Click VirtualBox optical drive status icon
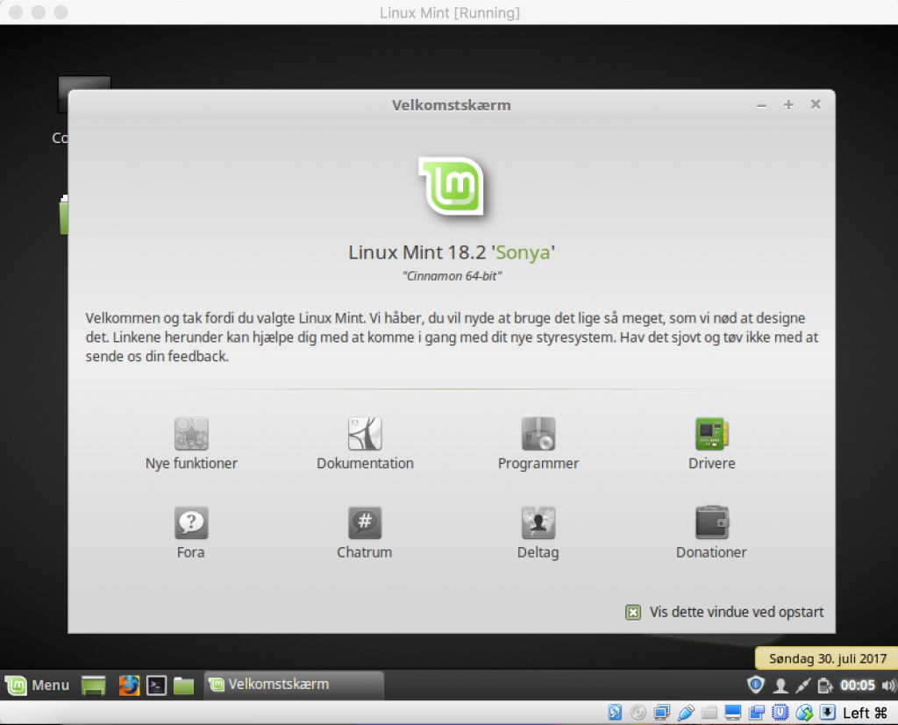The width and height of the screenshot is (898, 725). [x=638, y=713]
